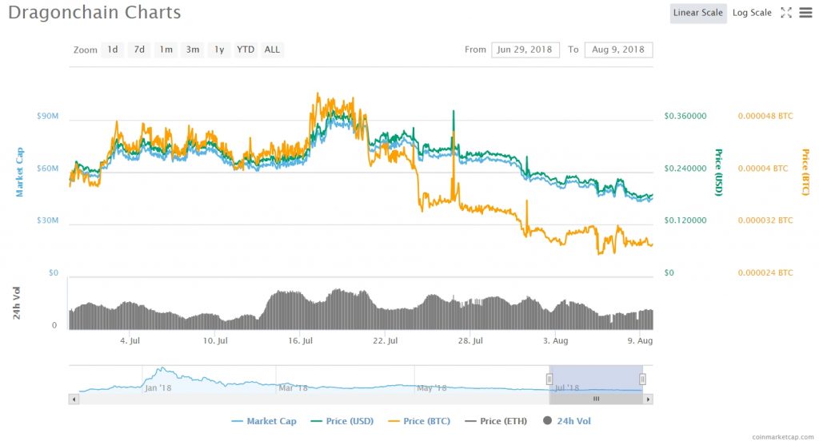
Task: Click the $0.120000 USD price axis label
Action: click(x=685, y=221)
